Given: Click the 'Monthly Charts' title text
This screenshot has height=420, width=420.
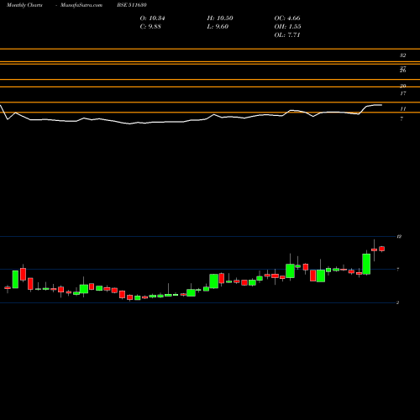Looking at the screenshot, I should pyautogui.click(x=24, y=5).
